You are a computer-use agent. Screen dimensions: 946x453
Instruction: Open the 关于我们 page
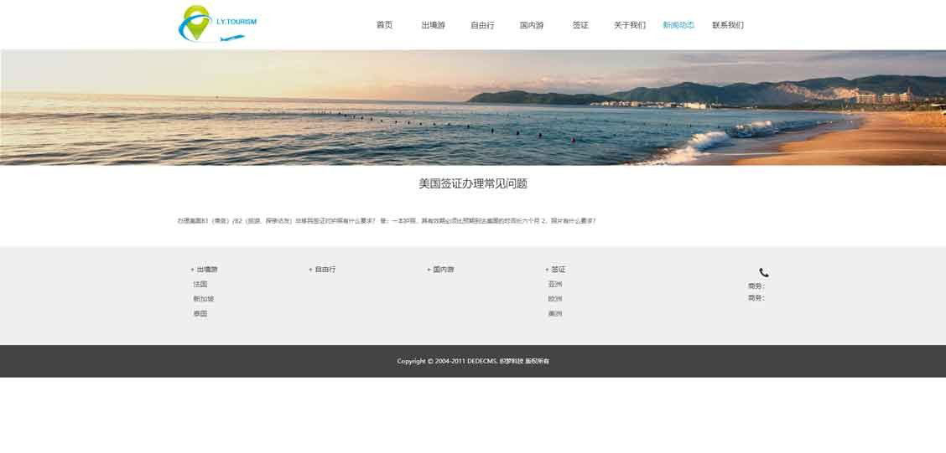(x=629, y=25)
